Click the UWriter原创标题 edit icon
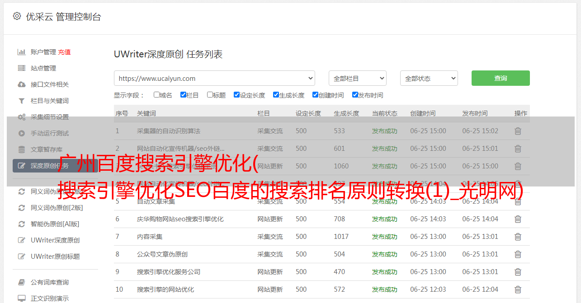Viewport: 581px width, 303px height. 21,256
